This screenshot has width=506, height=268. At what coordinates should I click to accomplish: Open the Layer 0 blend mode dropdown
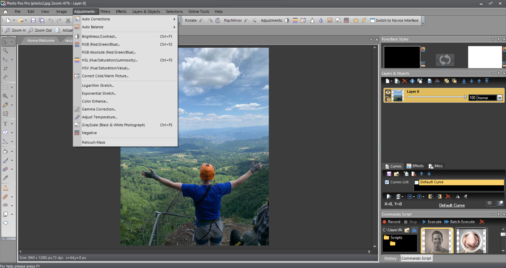coord(500,98)
